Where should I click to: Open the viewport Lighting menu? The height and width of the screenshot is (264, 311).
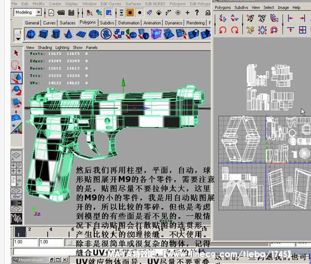point(62,48)
